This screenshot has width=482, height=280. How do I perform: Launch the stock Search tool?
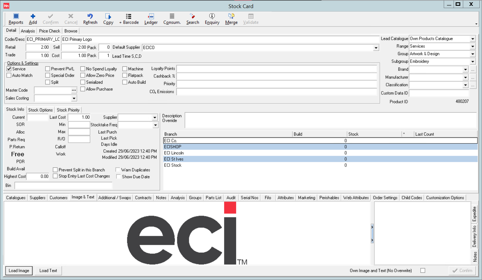point(193,19)
